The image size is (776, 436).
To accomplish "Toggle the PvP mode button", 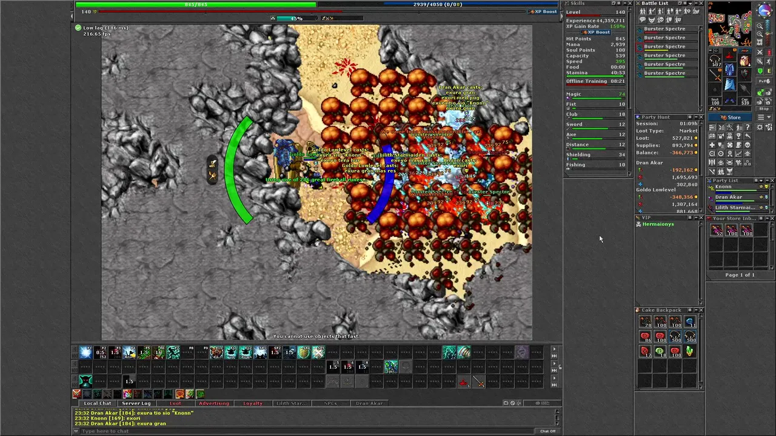I will pyautogui.click(x=764, y=81).
